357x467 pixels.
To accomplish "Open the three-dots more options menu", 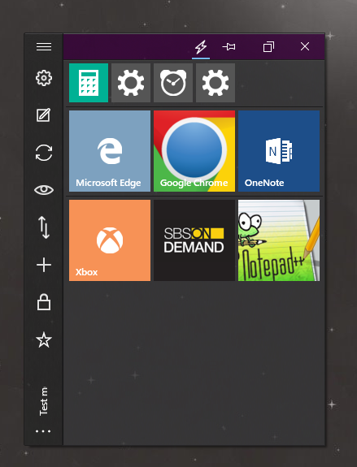I will coord(44,431).
